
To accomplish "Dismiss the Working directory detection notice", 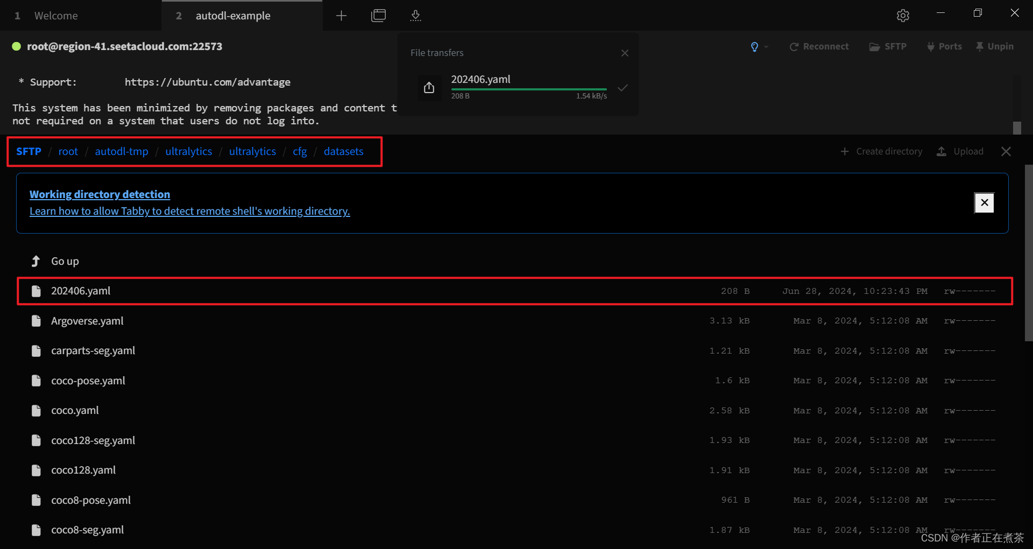I will 984,203.
